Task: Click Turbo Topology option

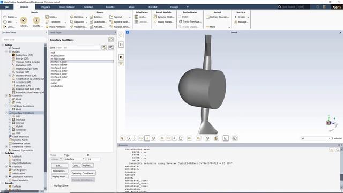Action: point(190,21)
